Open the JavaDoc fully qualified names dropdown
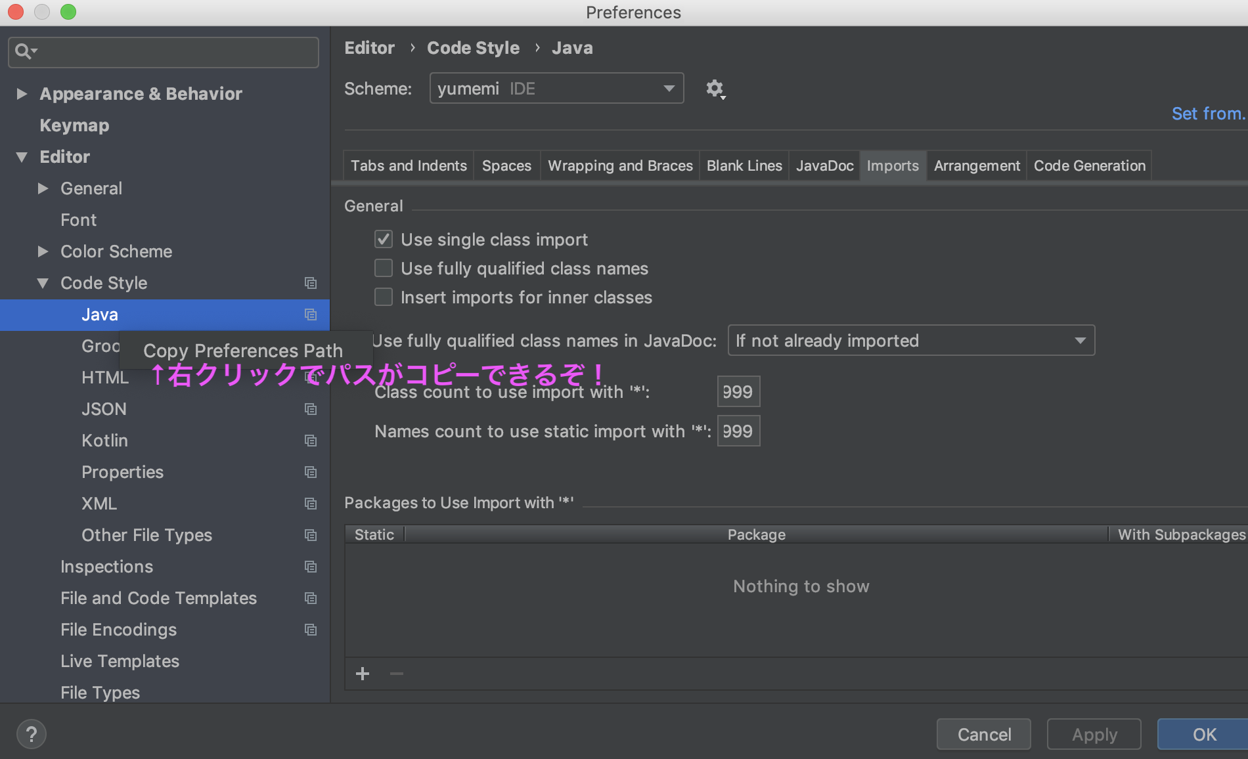Image resolution: width=1248 pixels, height=759 pixels. 911,340
